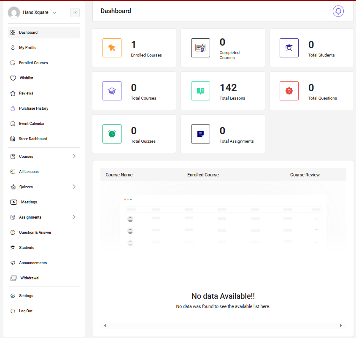Collapse the sidebar with the arrow button
This screenshot has width=356, height=338.
coord(75,13)
